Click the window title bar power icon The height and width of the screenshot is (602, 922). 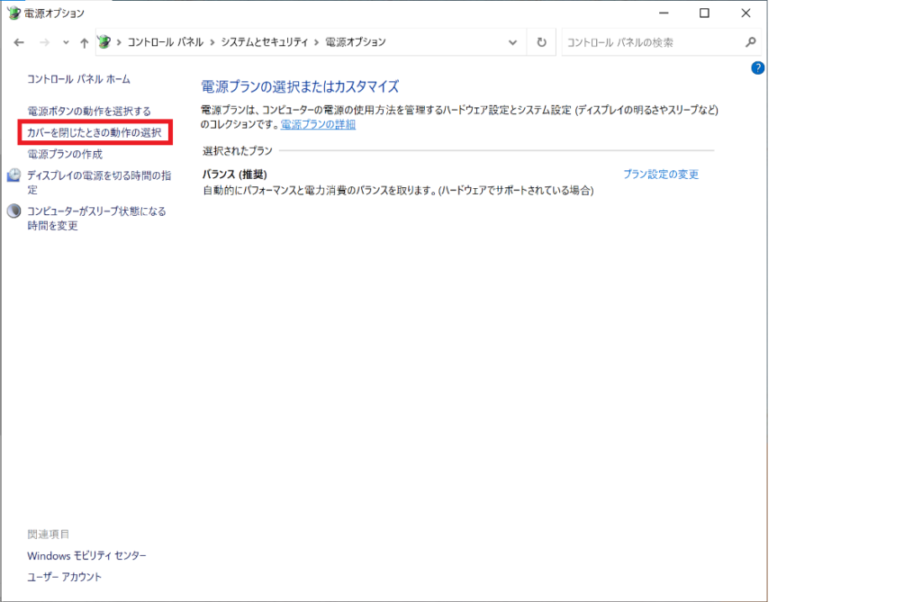point(14,13)
